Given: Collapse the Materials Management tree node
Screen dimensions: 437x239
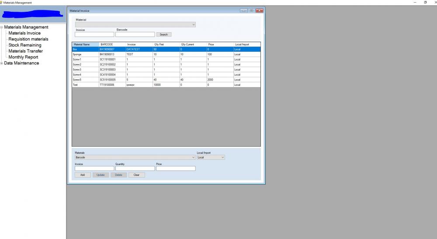Looking at the screenshot, I should [2, 27].
